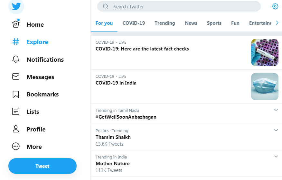Open the fact checks story thumbnail
Screen dimensions: 282x180
[x=265, y=52]
